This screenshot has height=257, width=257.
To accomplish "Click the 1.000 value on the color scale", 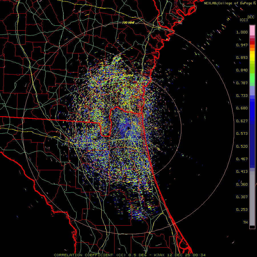I will [242, 32].
